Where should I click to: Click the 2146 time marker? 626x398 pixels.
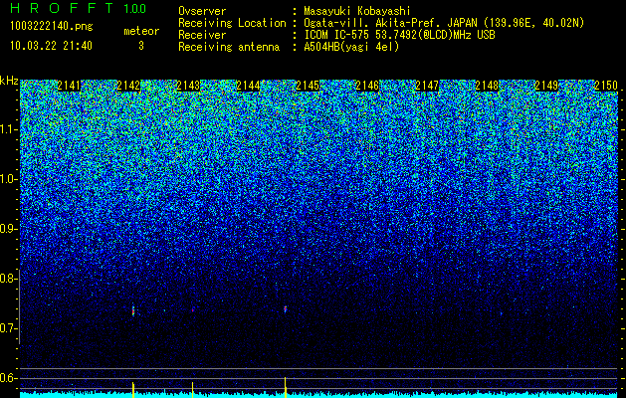point(367,86)
